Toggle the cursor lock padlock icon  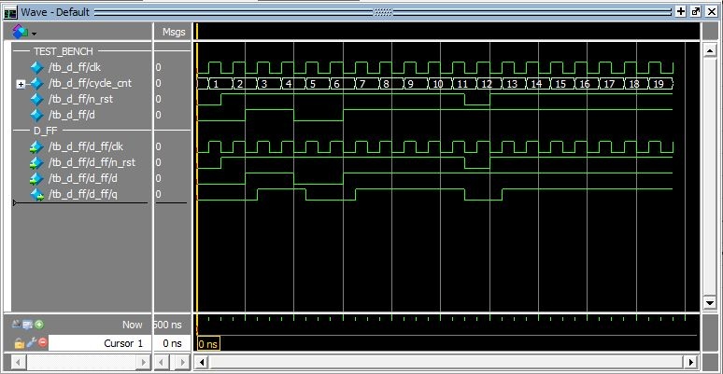tap(19, 342)
